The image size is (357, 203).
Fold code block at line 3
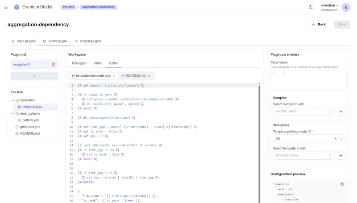click(x=75, y=95)
